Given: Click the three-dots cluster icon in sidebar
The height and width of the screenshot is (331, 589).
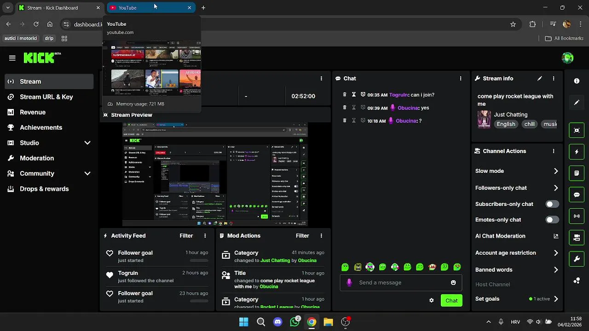Looking at the screenshot, I should [x=577, y=280].
